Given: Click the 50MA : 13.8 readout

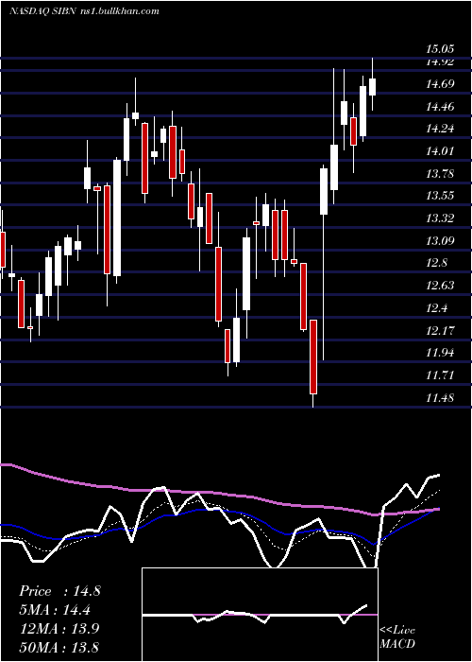Looking at the screenshot, I should (x=59, y=647).
